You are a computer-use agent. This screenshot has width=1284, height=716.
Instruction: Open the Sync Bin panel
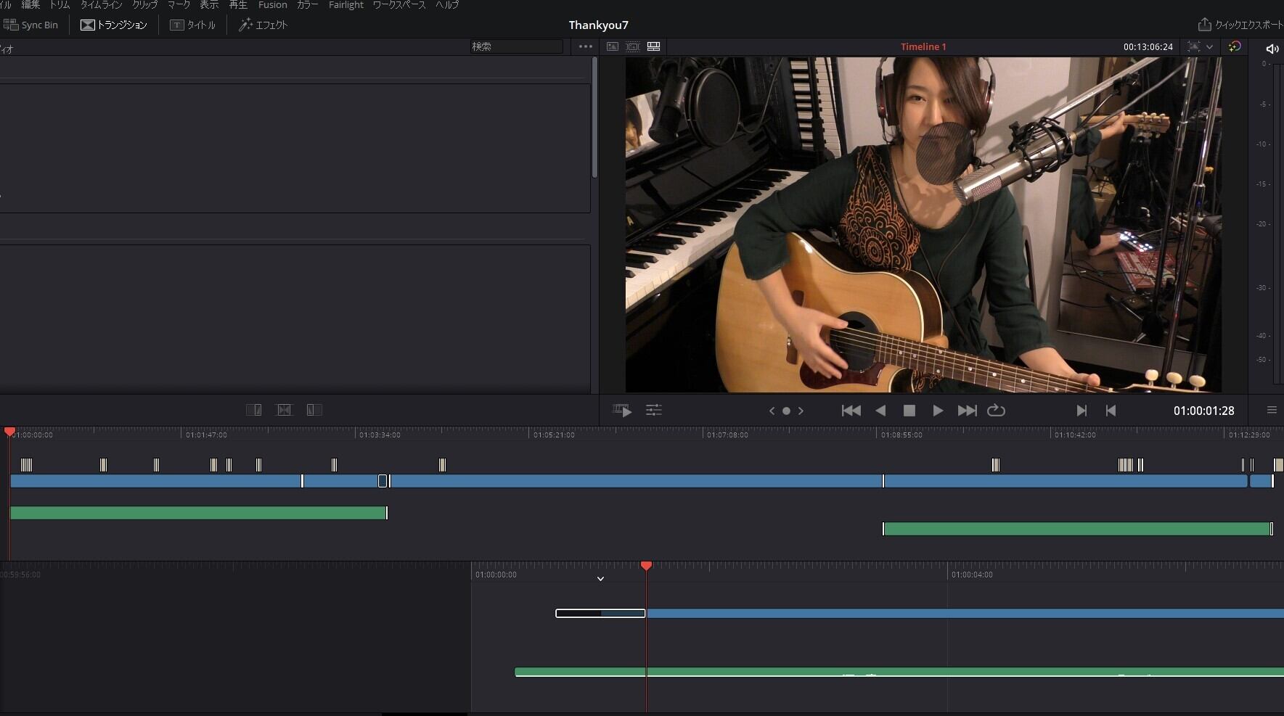click(x=31, y=25)
